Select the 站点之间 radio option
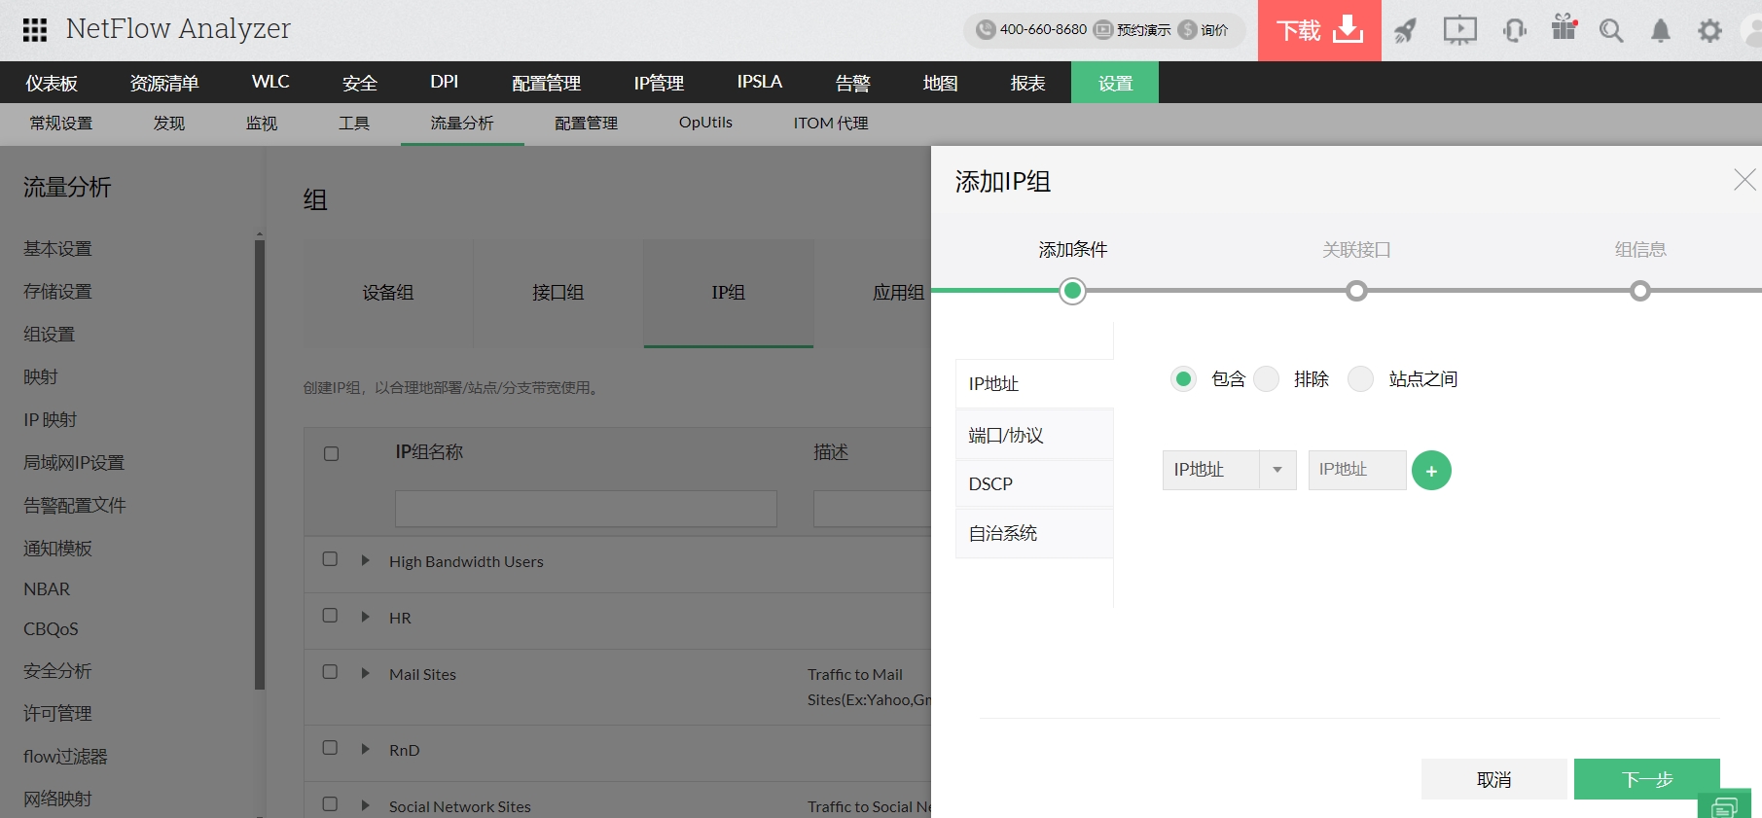The image size is (1762, 818). click(1361, 378)
